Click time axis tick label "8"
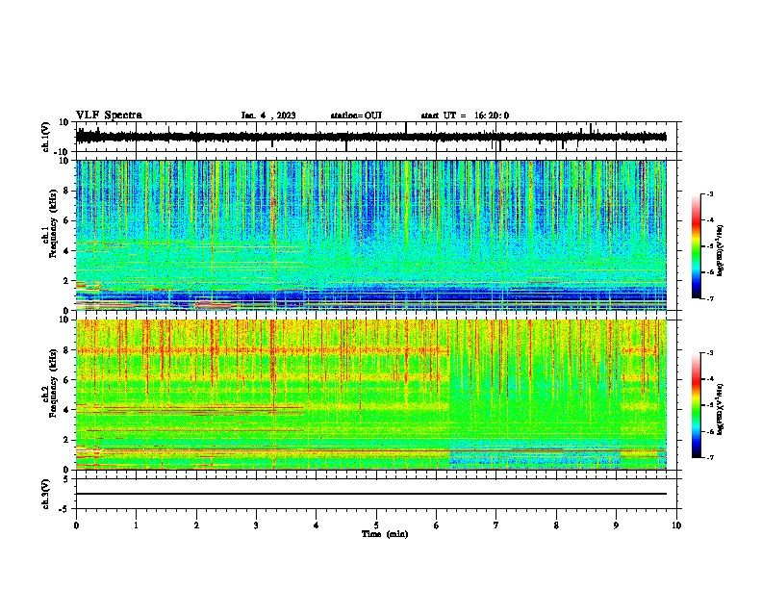Viewport: 762px width, 589px height. [x=556, y=525]
